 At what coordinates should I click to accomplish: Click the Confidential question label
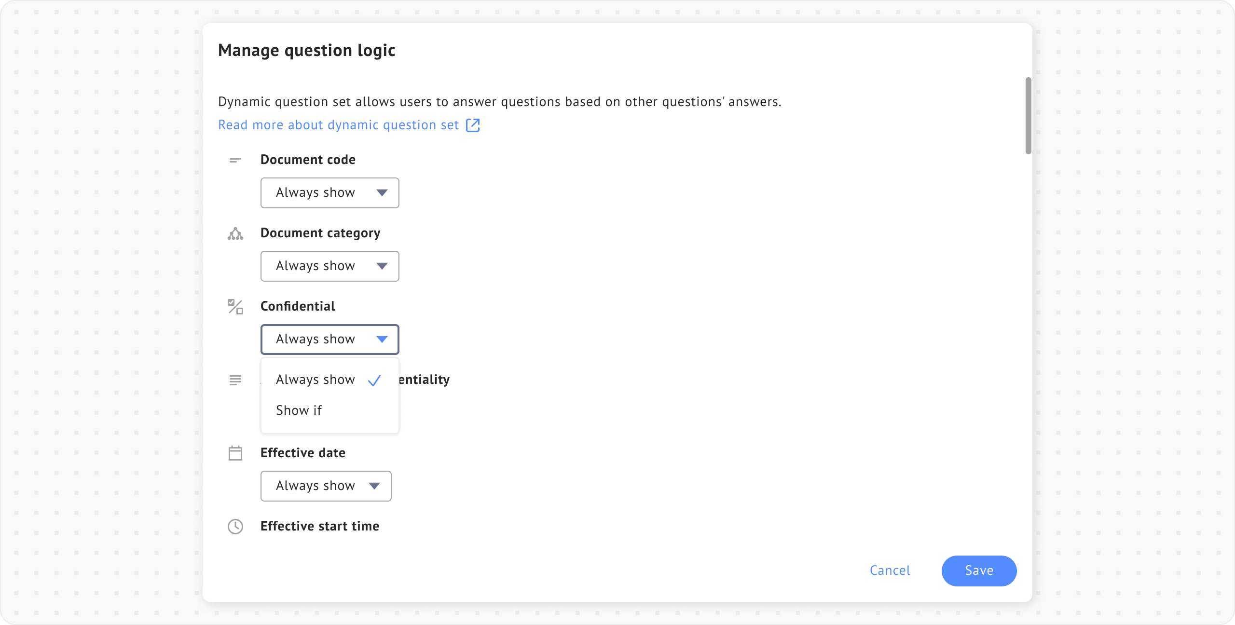point(297,306)
